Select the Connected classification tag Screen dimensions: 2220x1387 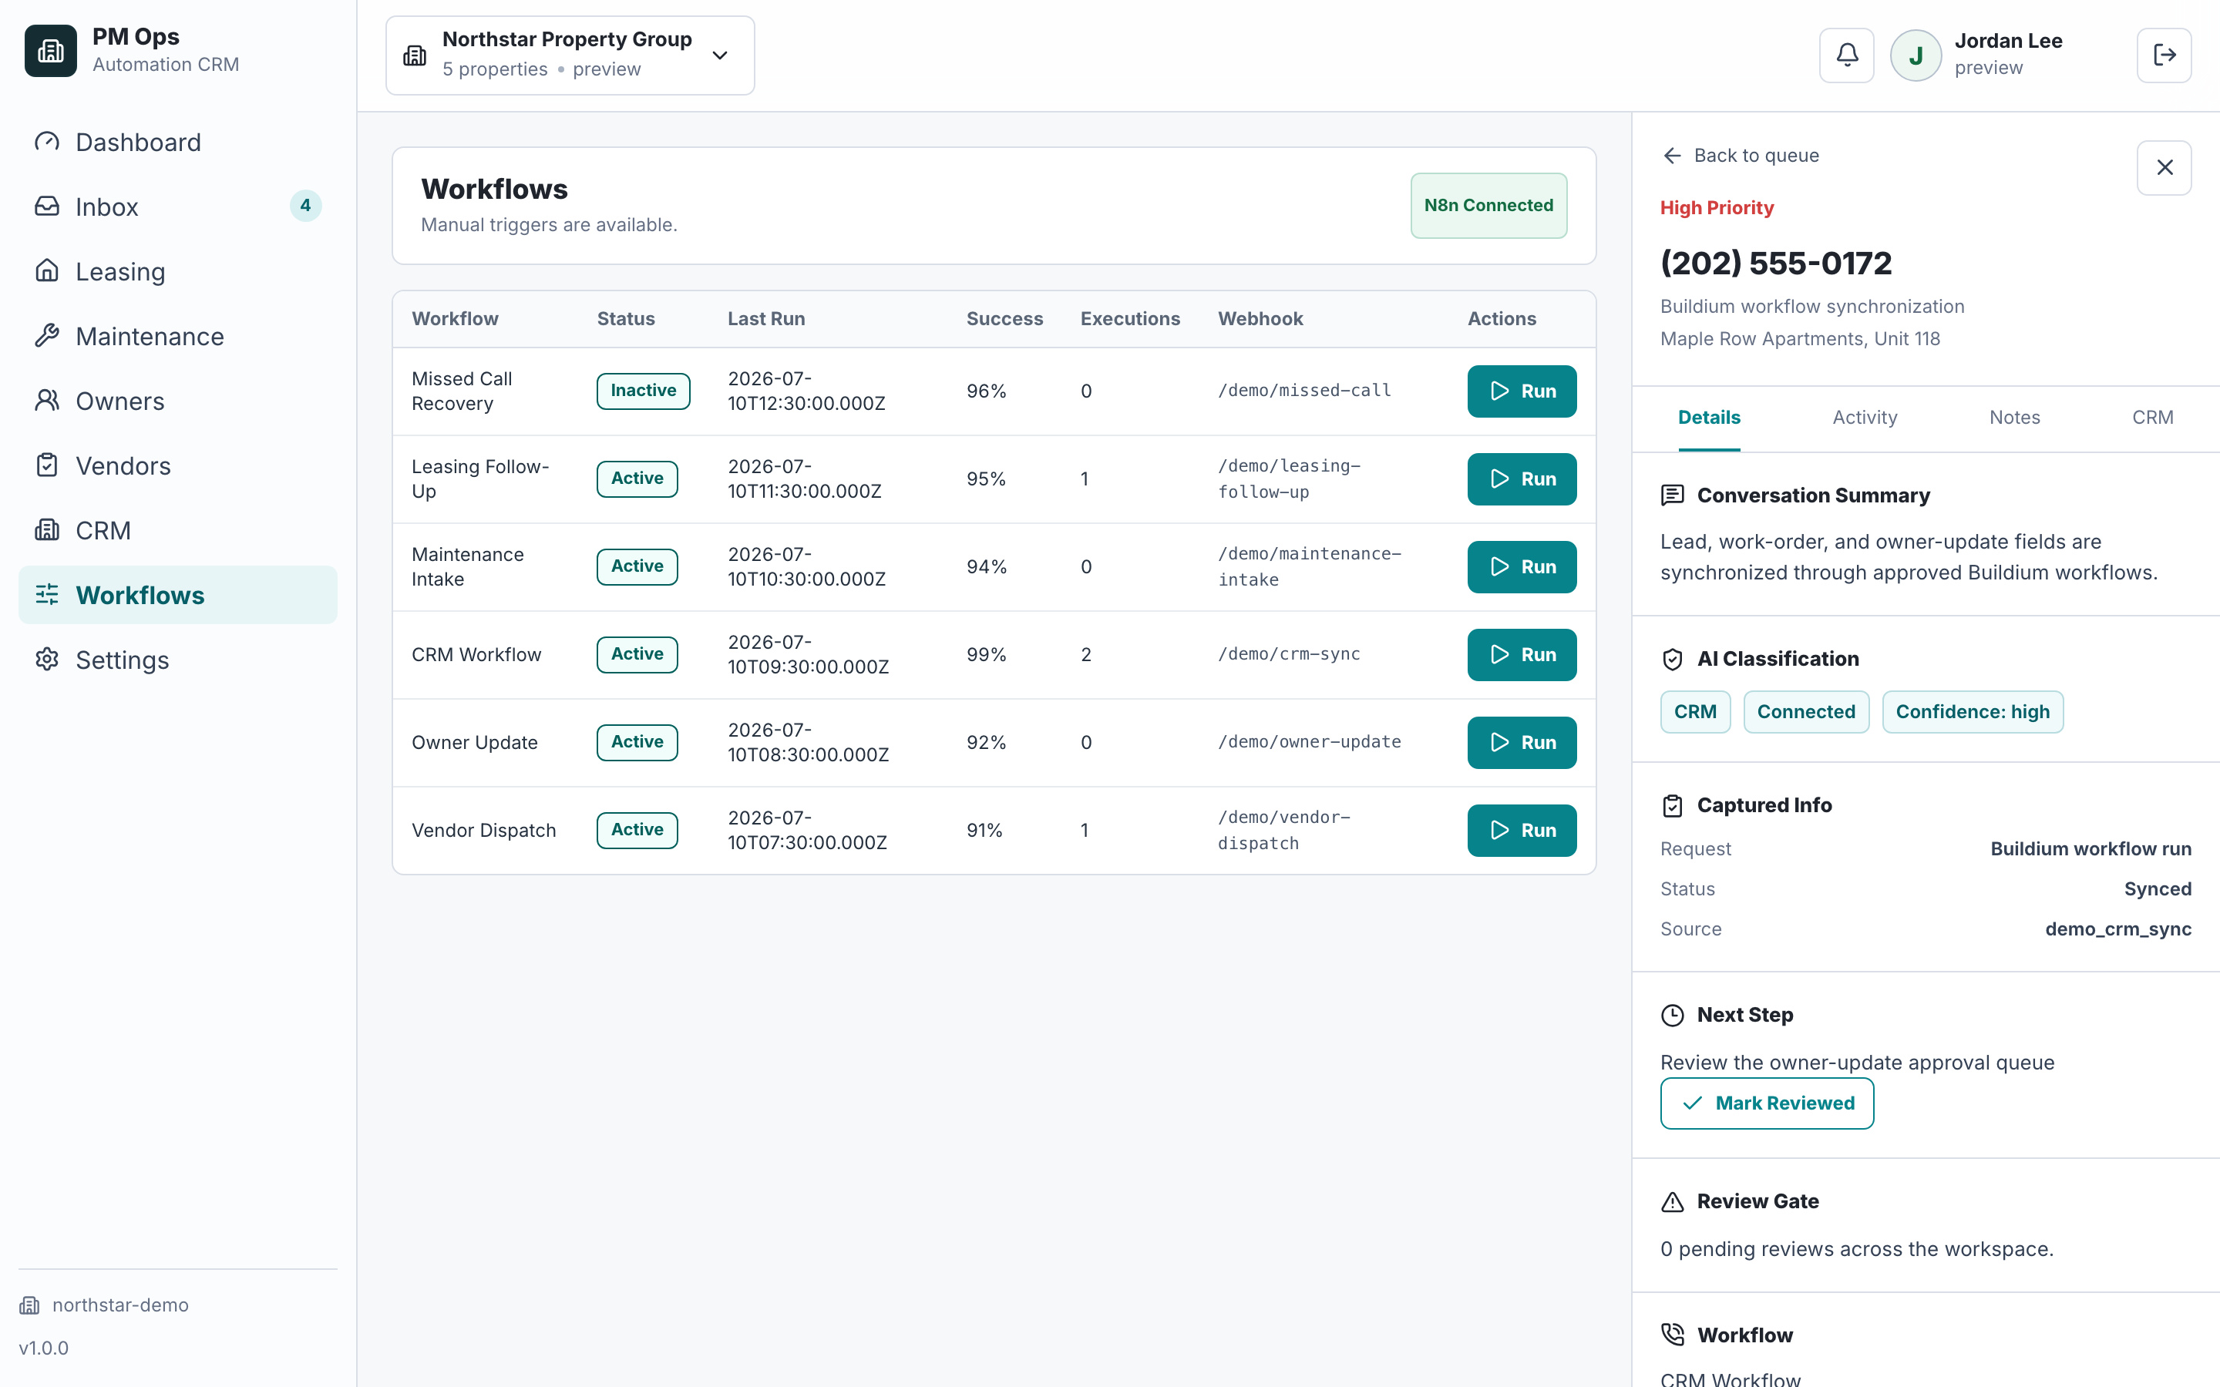point(1805,712)
